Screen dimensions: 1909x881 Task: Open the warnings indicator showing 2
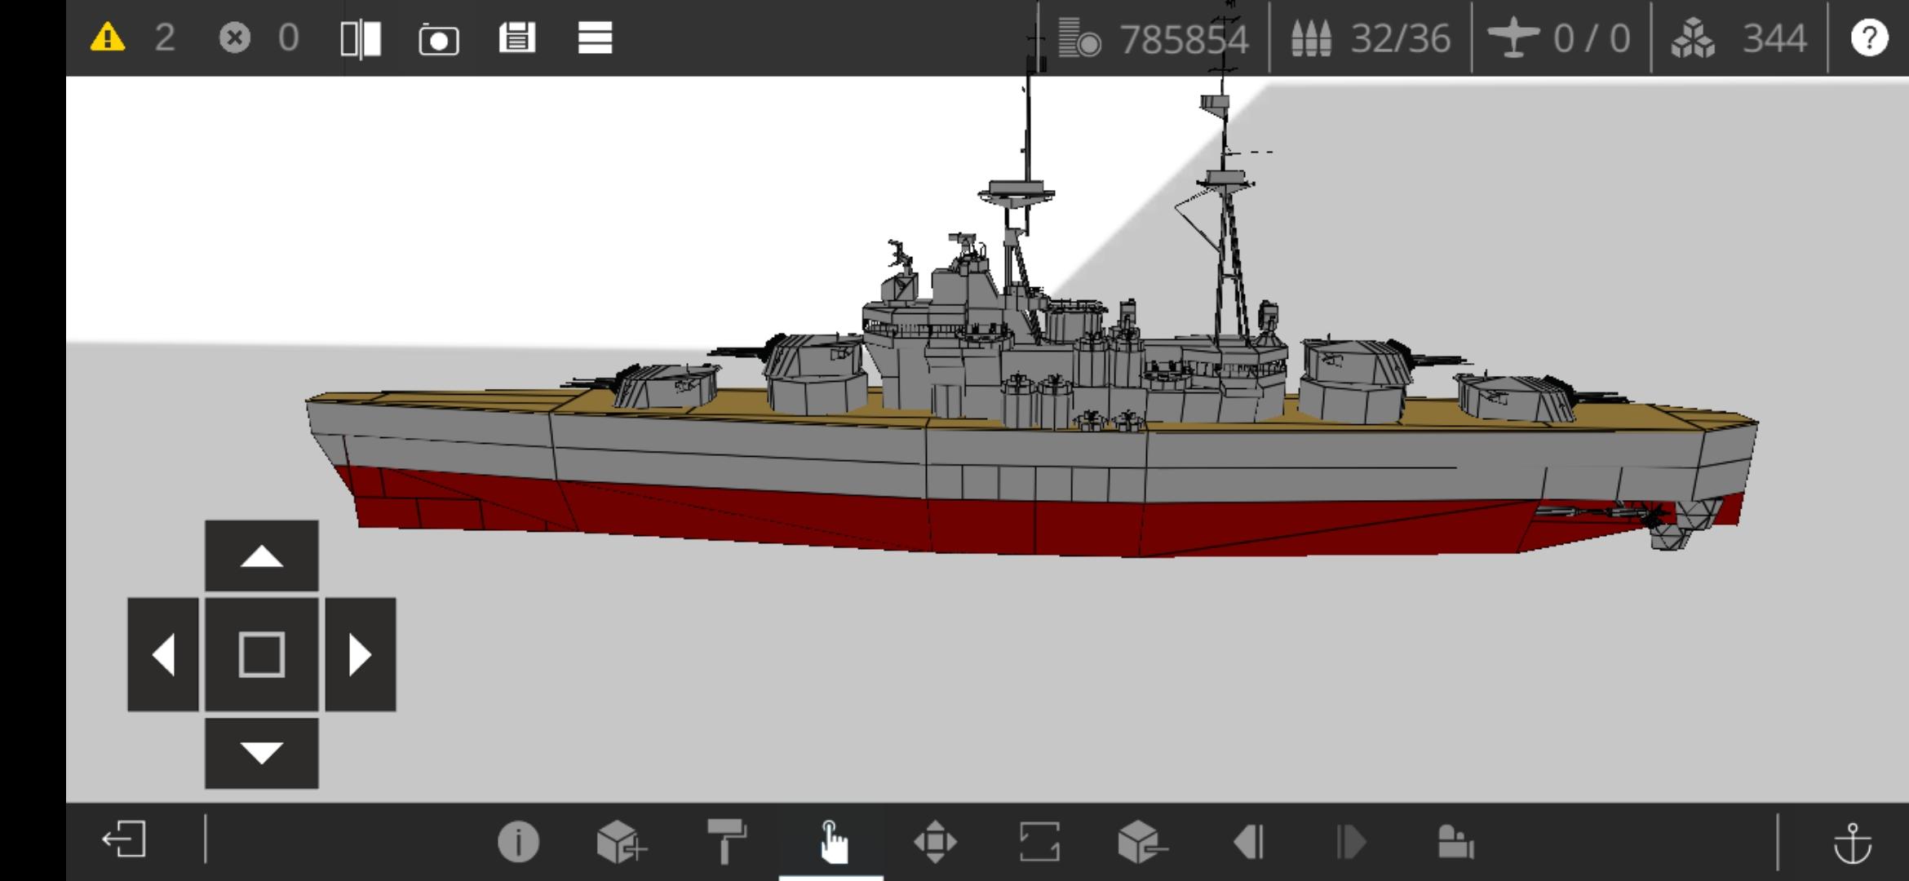131,38
